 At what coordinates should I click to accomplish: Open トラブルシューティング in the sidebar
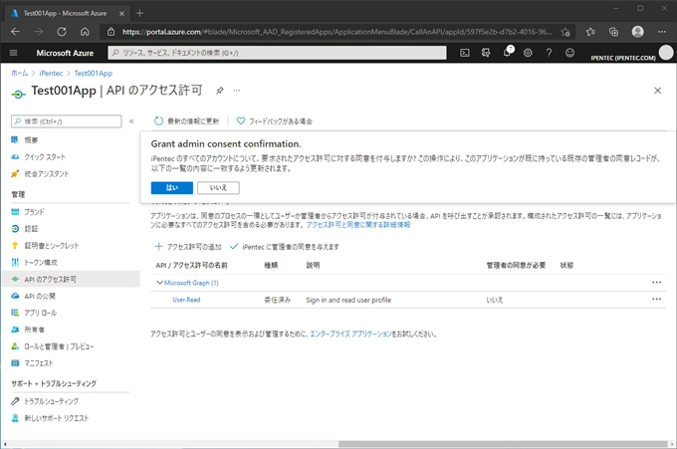pos(52,401)
